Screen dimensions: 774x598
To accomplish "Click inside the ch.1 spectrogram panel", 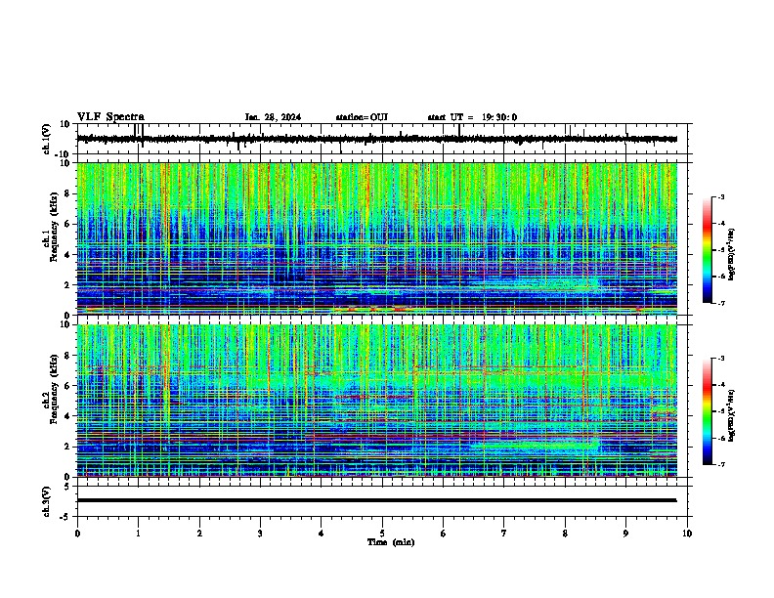I will tap(376, 238).
